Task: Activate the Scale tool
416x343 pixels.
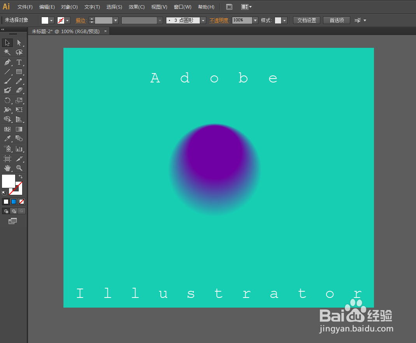Action: tap(19, 100)
